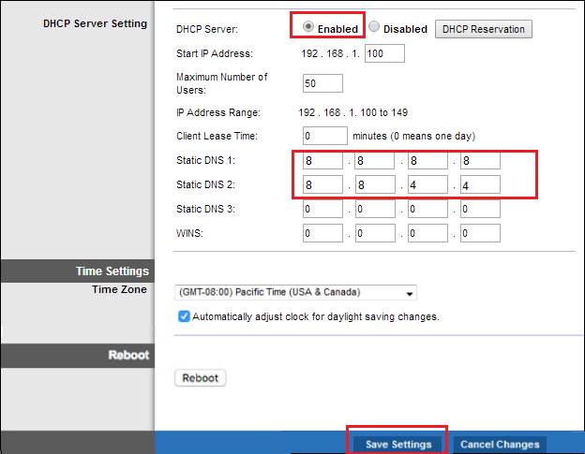Click the third octet of Static DNS 3

427,209
